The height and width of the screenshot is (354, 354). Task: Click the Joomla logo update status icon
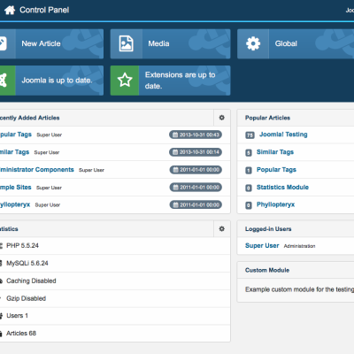click(3, 81)
